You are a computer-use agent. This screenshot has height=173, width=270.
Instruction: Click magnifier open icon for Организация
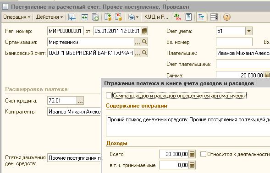[x=144, y=42]
